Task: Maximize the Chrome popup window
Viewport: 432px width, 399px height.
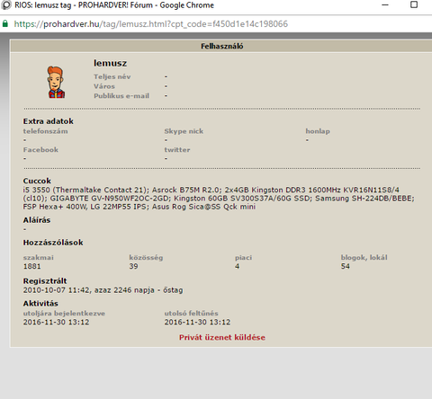Action: (414, 4)
